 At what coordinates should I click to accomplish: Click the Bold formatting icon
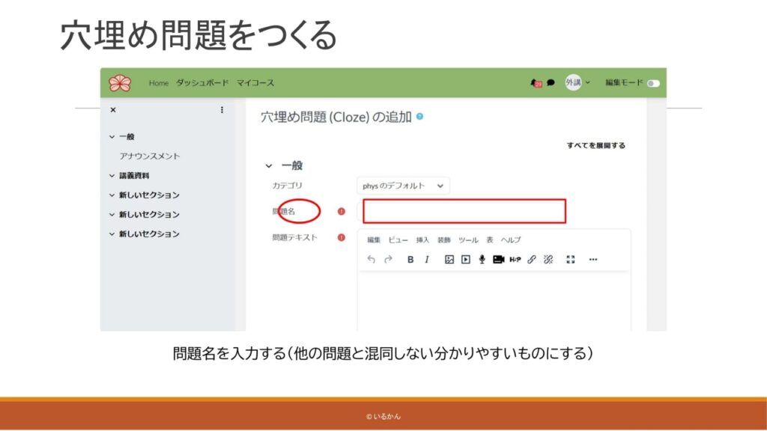pyautogui.click(x=410, y=260)
